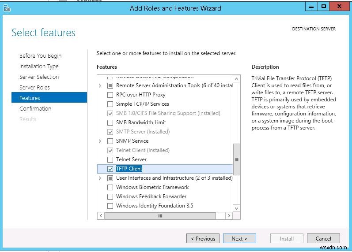Check the SMB Bandwidth Limit box

click(110, 122)
